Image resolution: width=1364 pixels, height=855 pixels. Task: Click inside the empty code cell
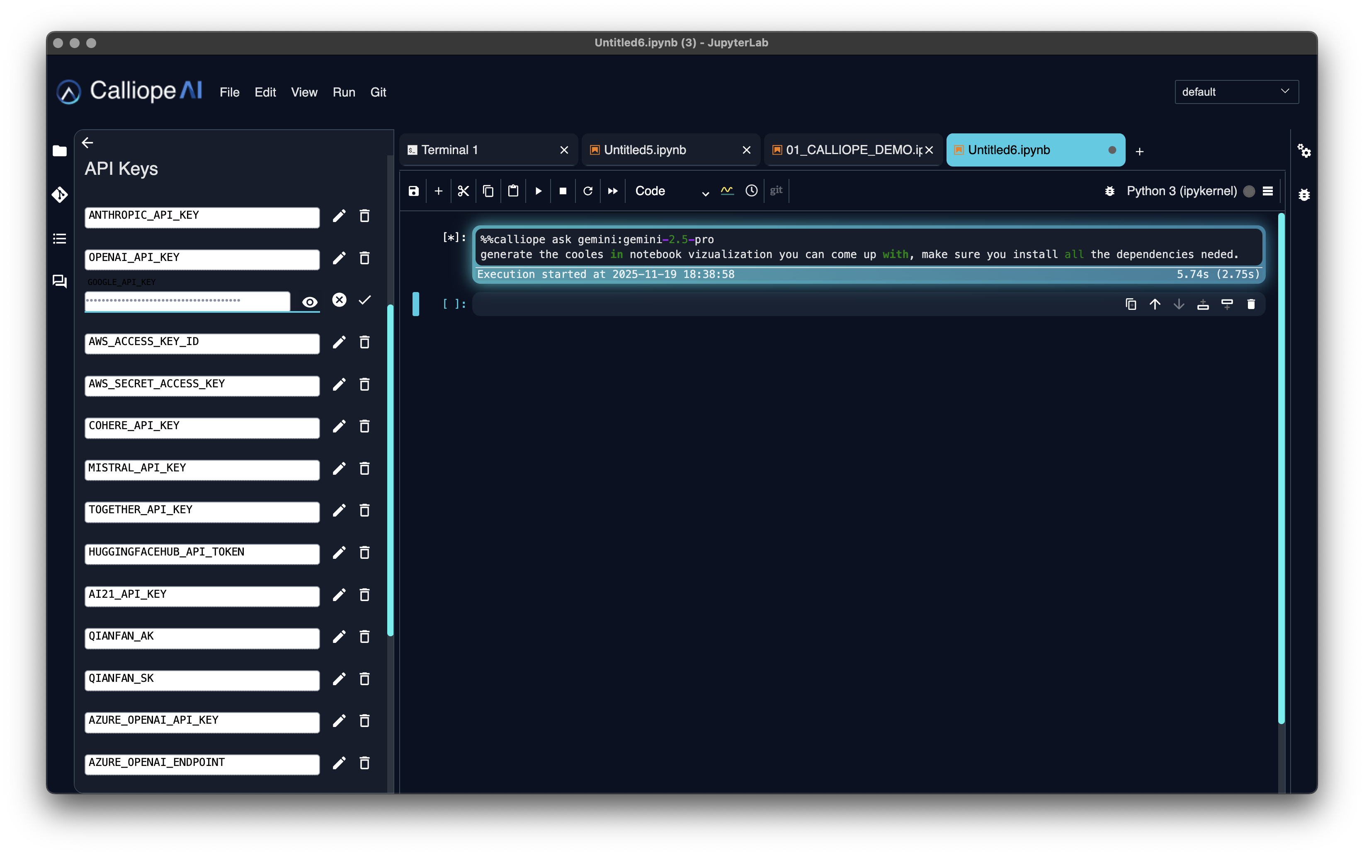tap(792, 304)
